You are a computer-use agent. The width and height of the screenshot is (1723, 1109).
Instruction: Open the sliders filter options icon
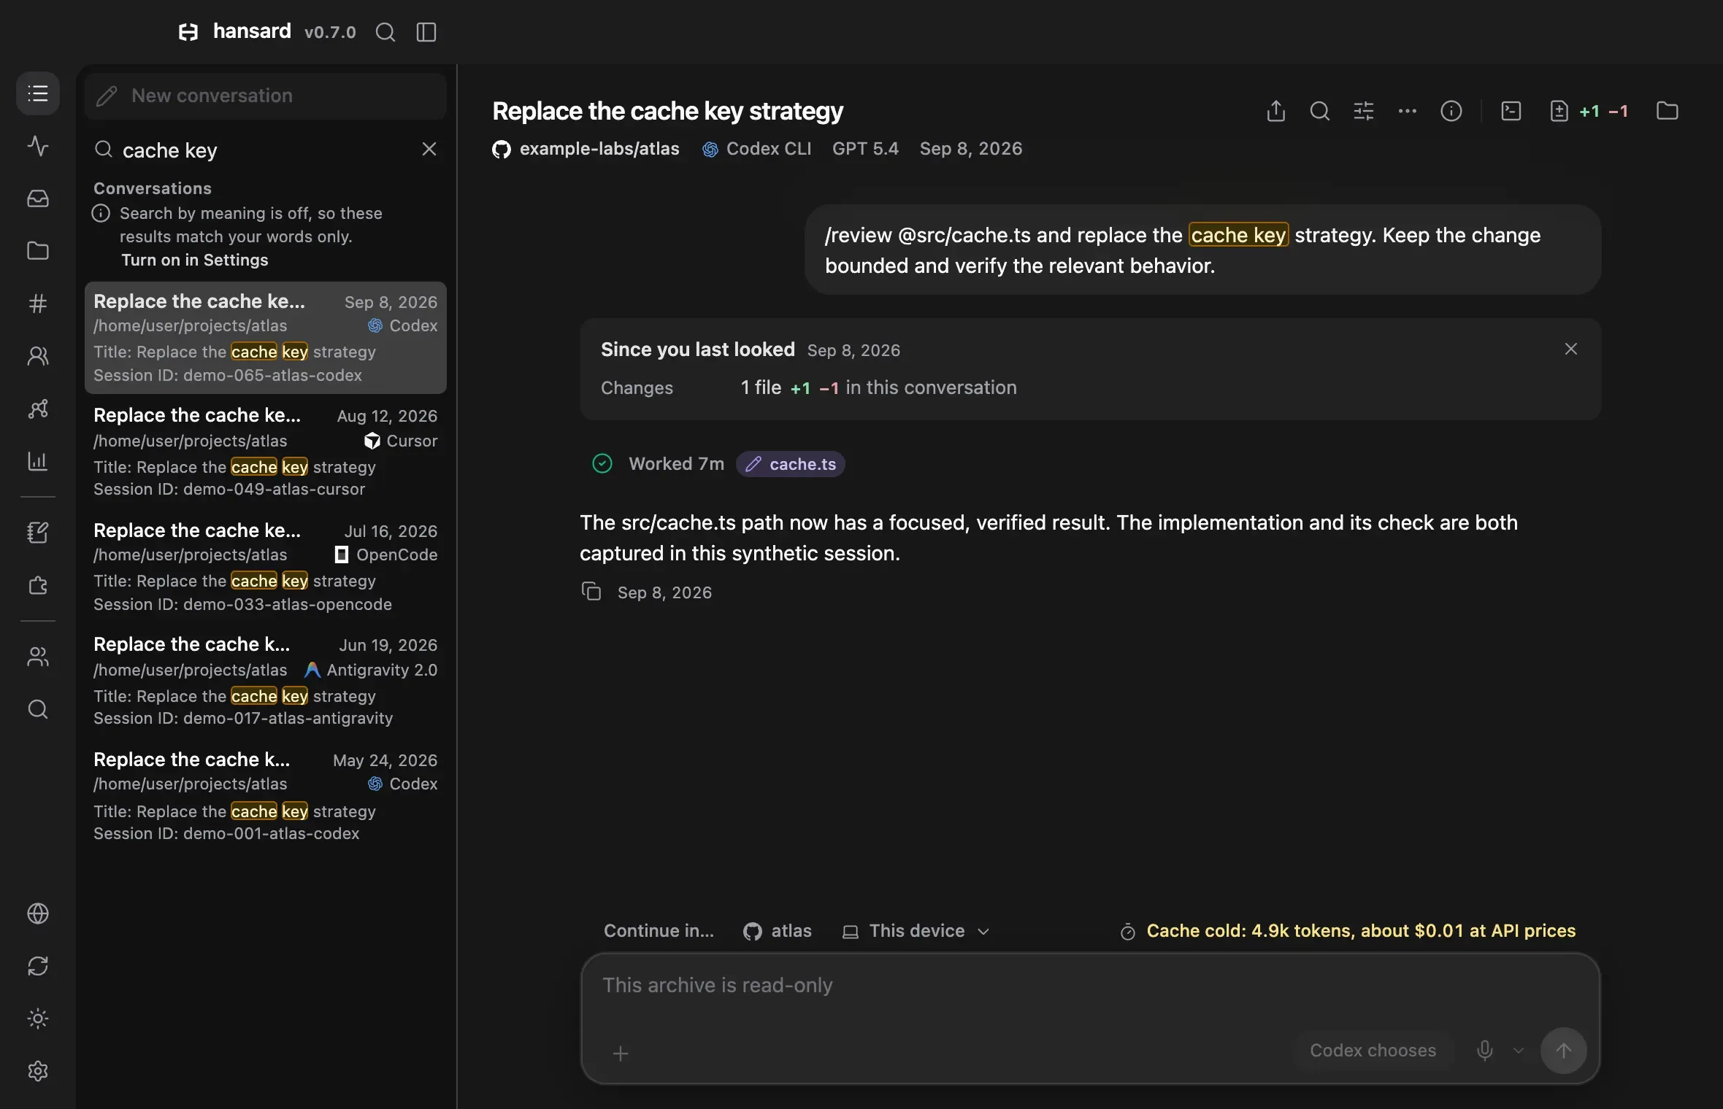pyautogui.click(x=1364, y=111)
